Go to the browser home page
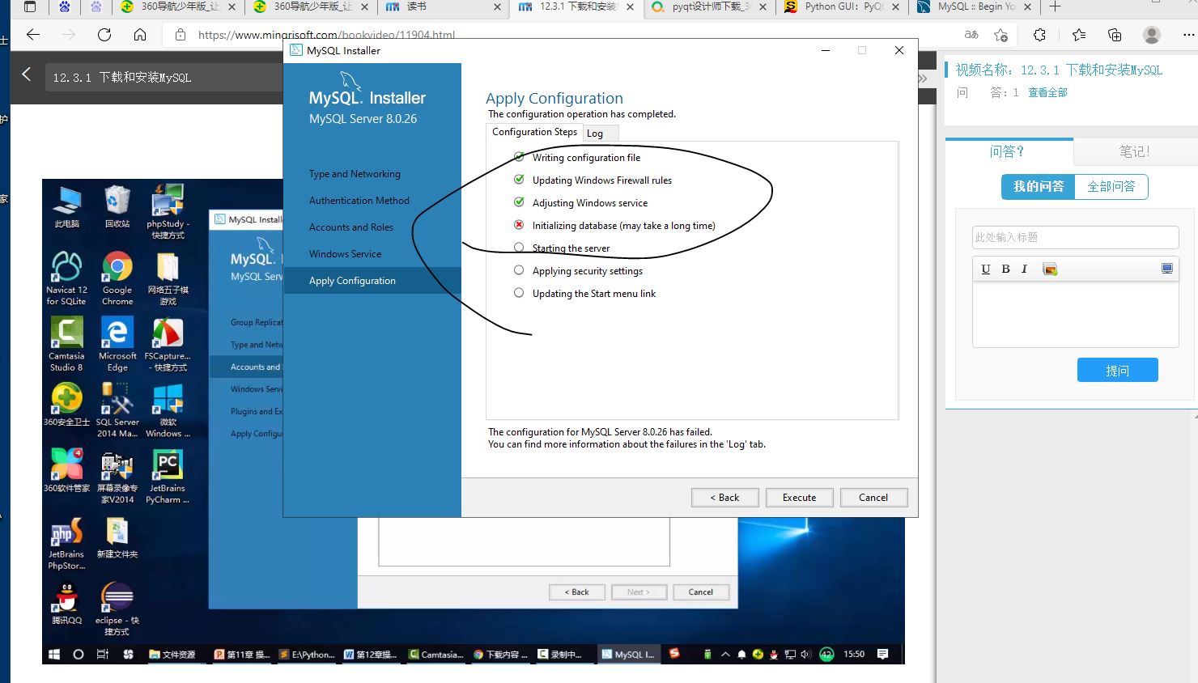 [x=140, y=35]
